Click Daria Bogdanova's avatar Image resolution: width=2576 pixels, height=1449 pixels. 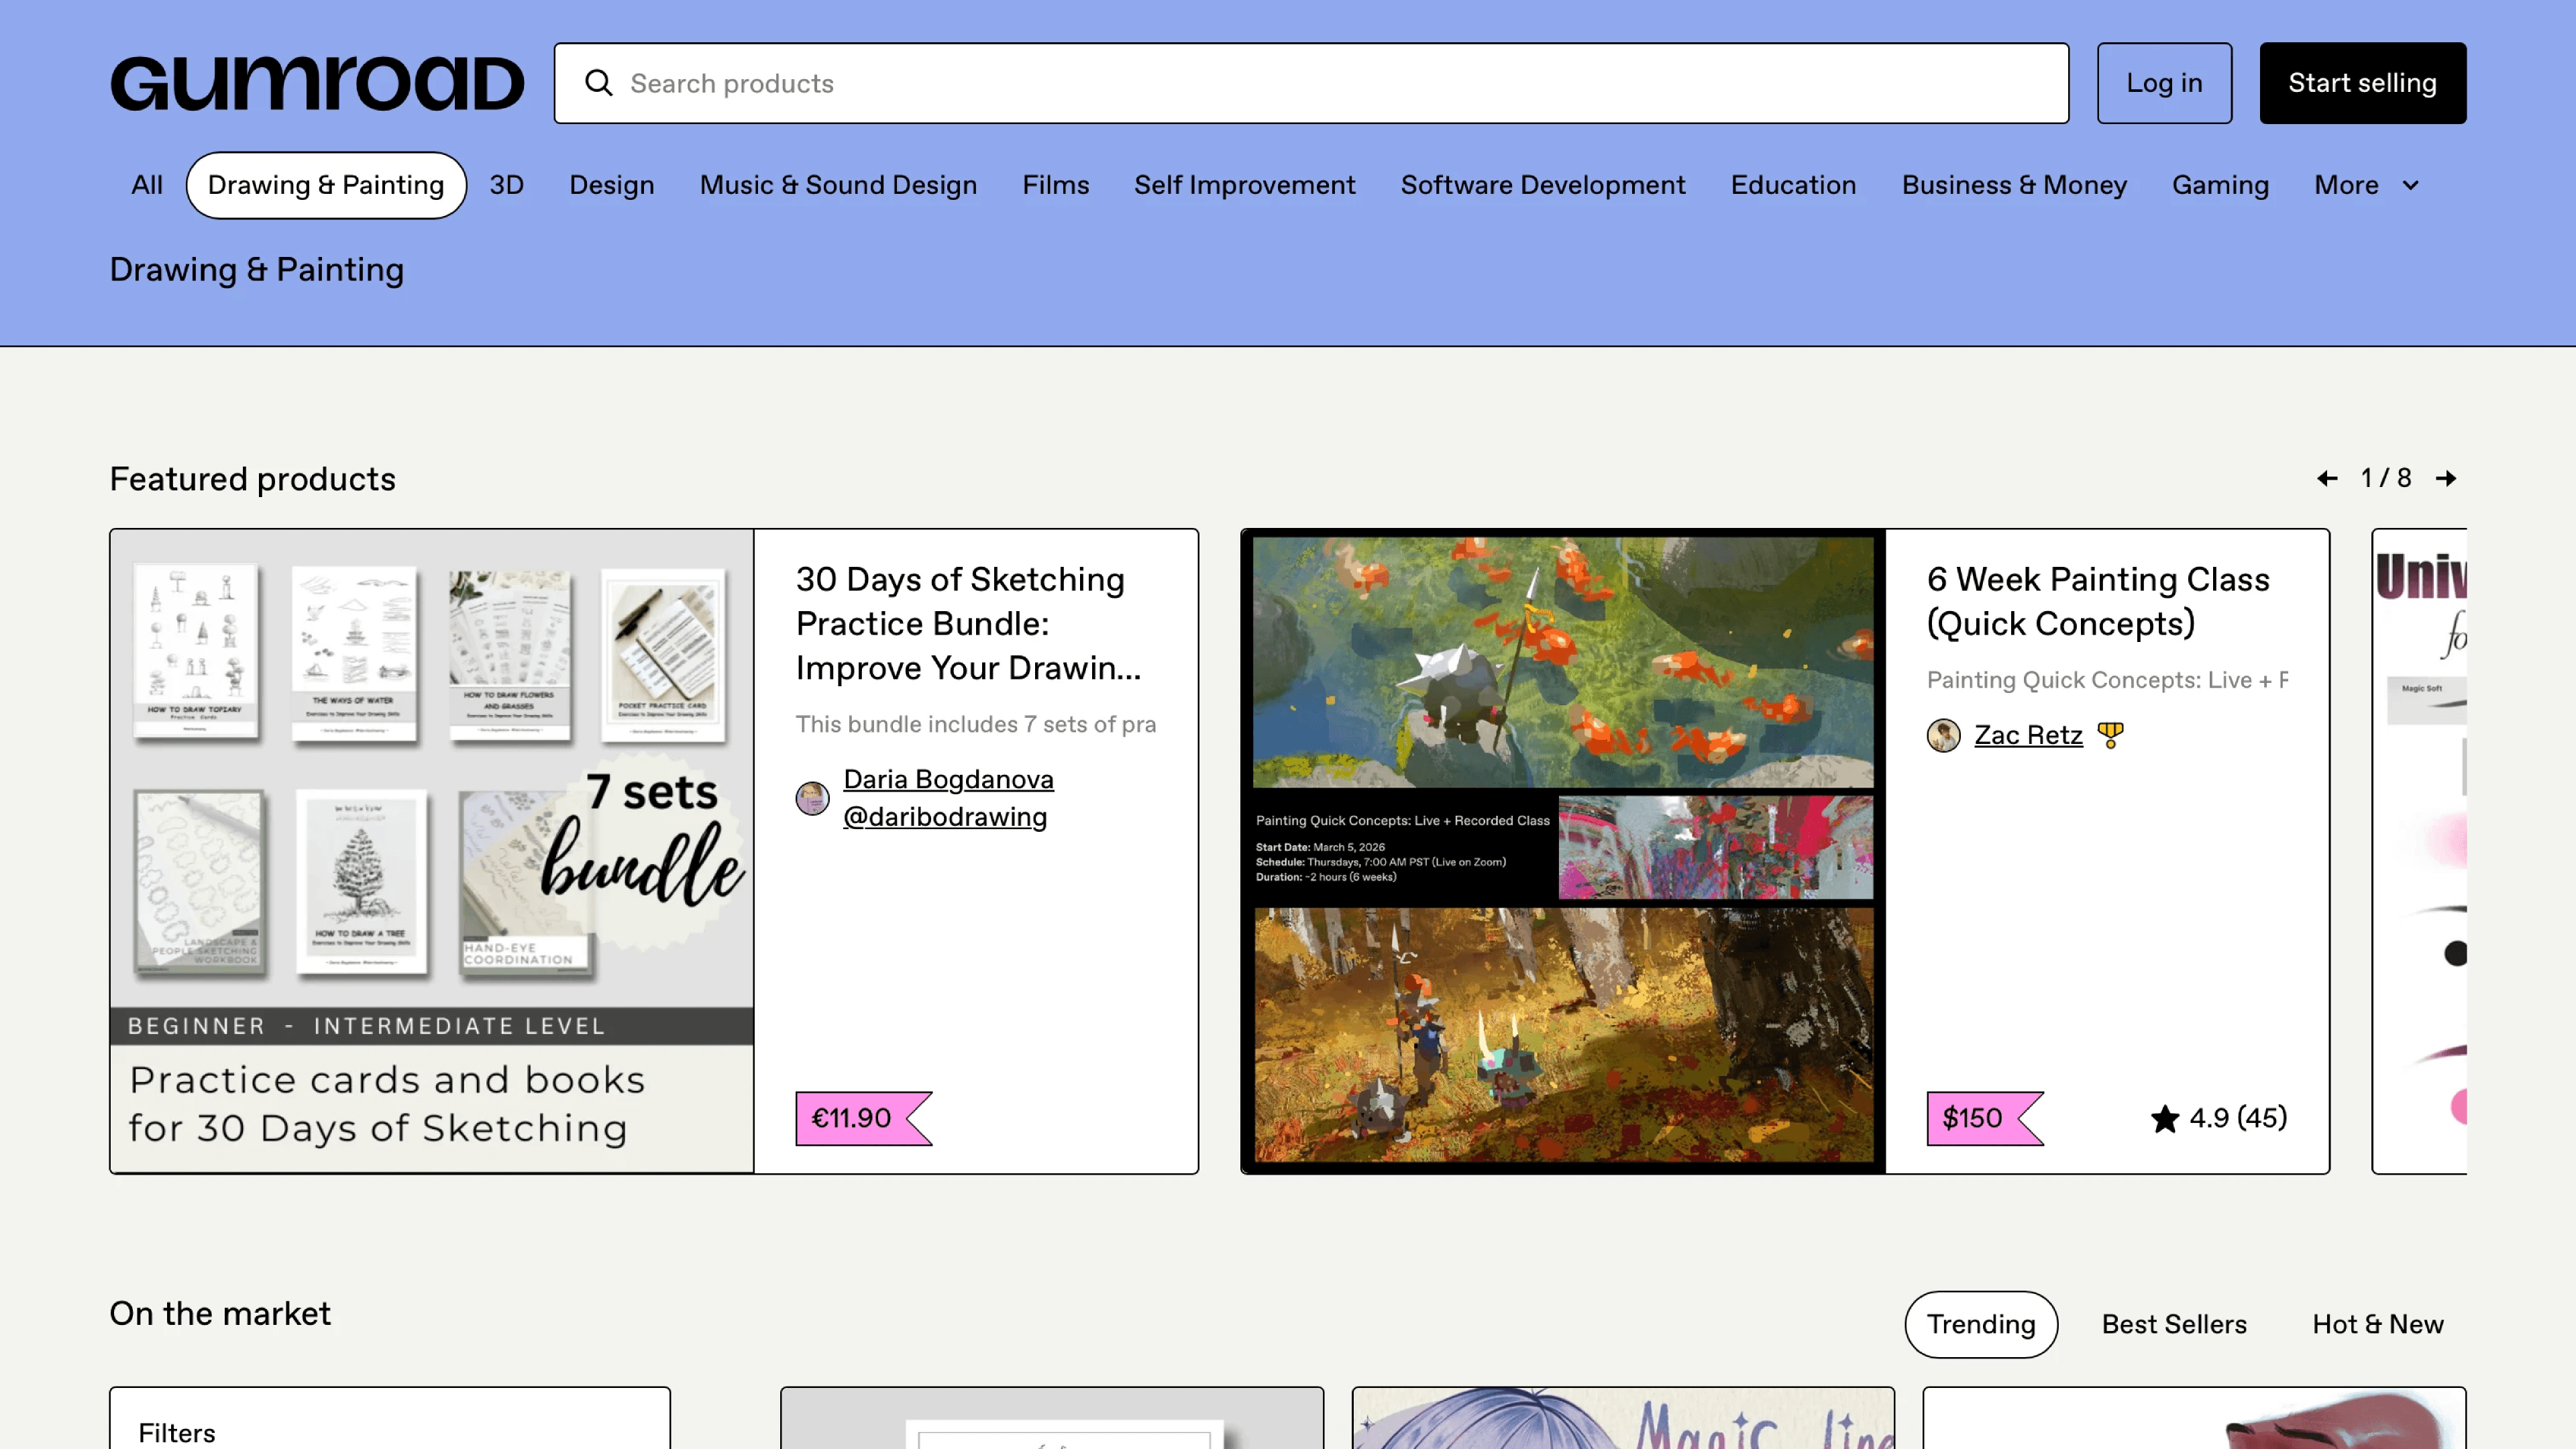(x=812, y=798)
